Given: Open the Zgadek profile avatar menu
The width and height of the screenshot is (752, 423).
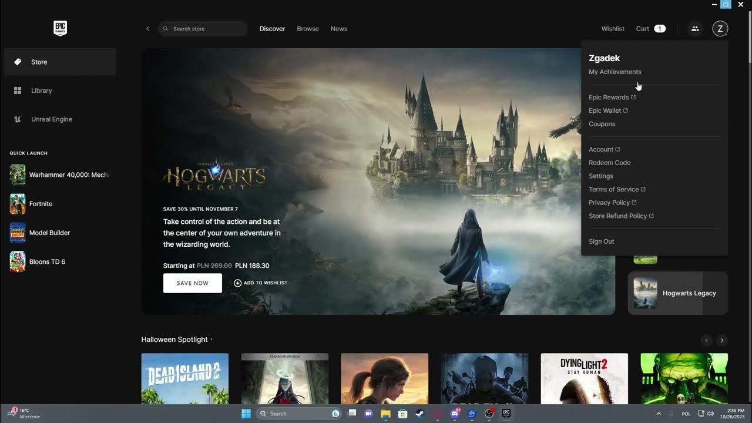Looking at the screenshot, I should tap(720, 28).
